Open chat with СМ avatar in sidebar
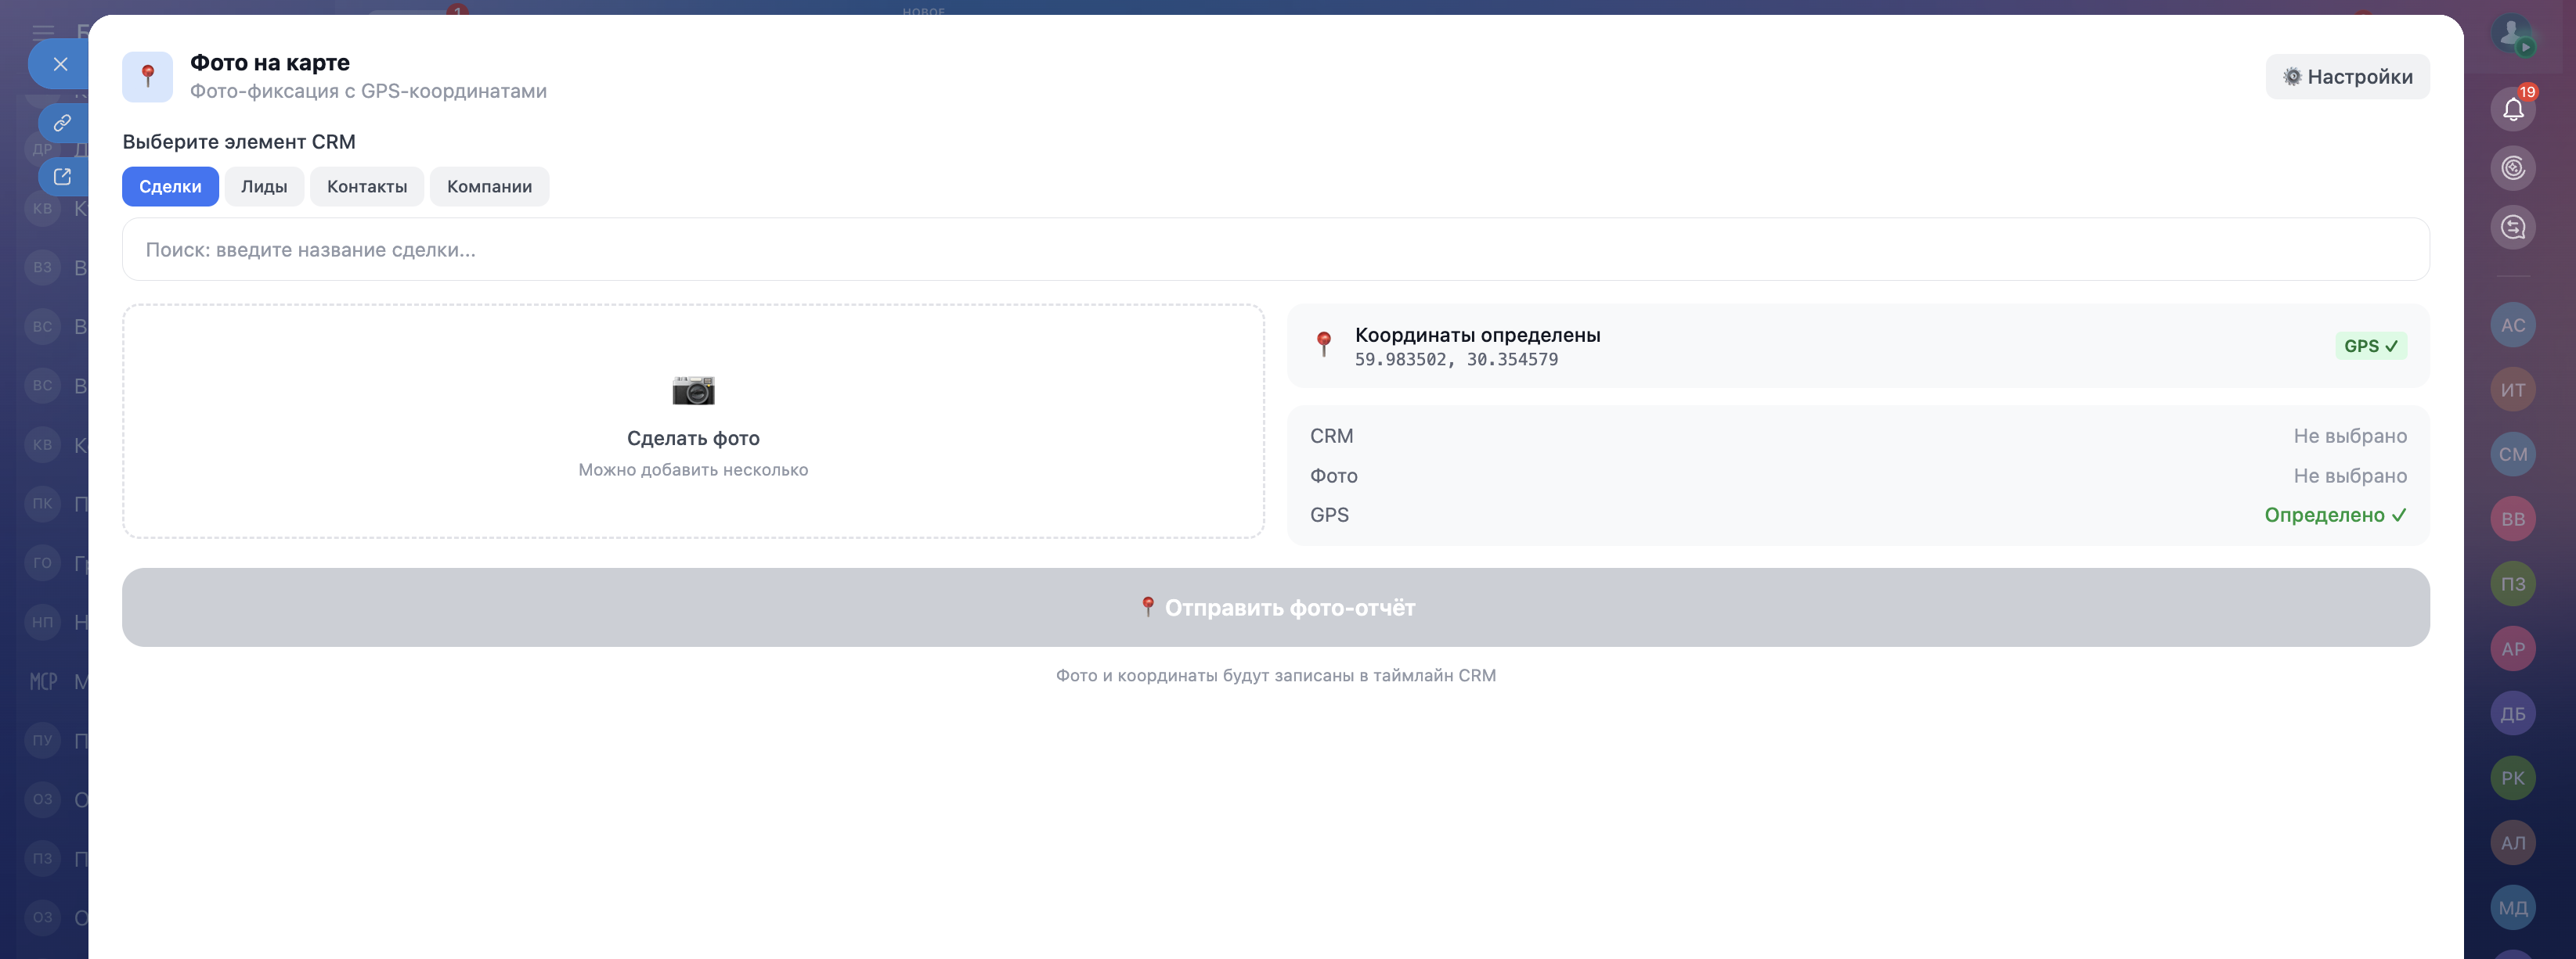This screenshot has height=959, width=2576. [2512, 454]
